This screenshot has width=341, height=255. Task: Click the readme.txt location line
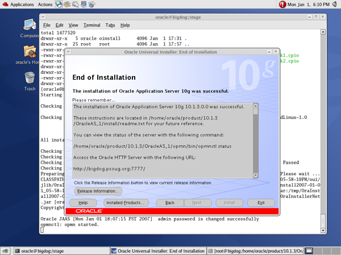(x=145, y=121)
